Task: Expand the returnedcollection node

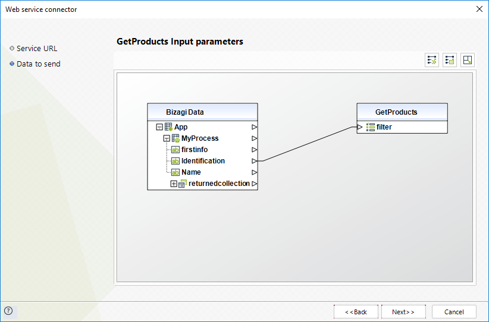Action: [x=174, y=184]
